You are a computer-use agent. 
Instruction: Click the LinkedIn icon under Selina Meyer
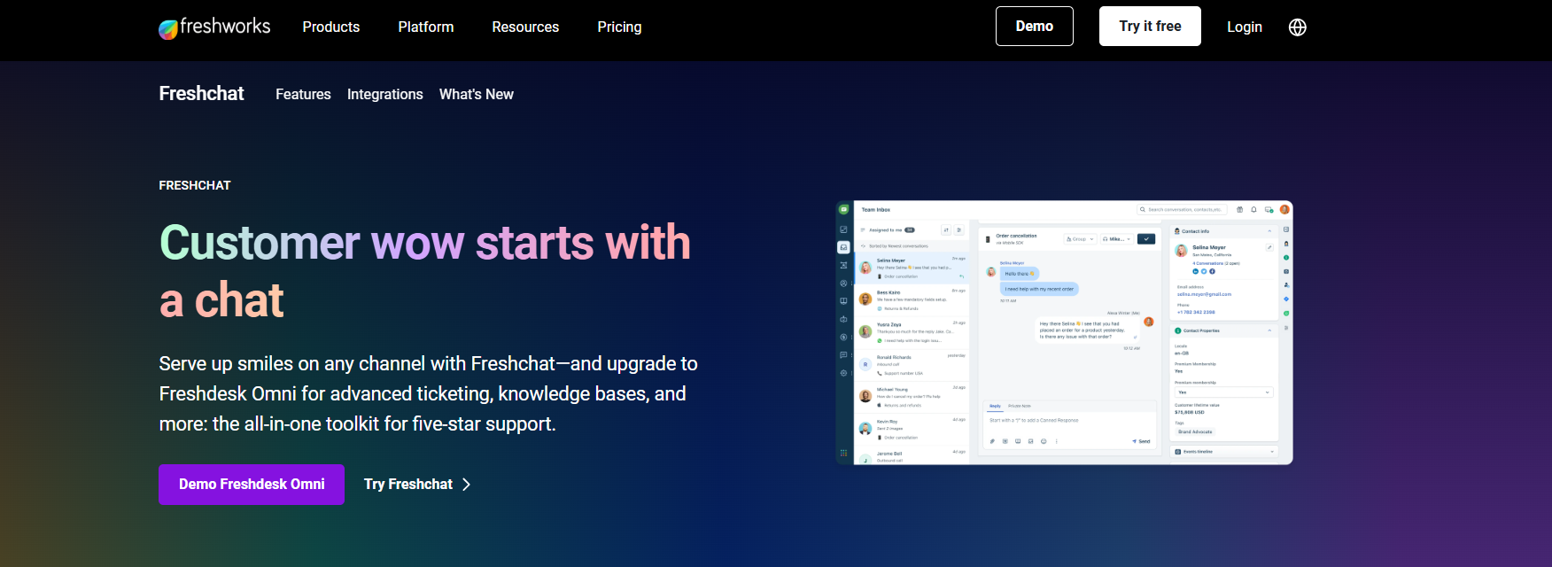click(1195, 271)
